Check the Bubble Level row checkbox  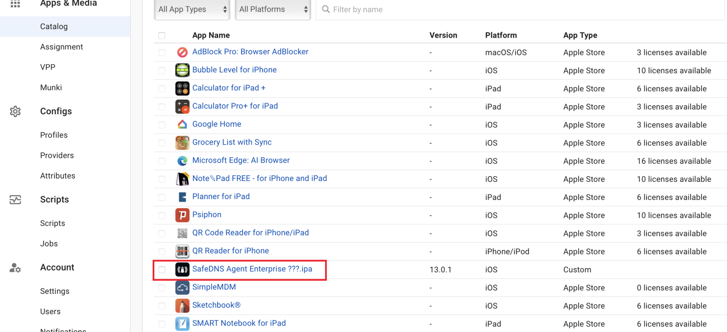(x=162, y=71)
